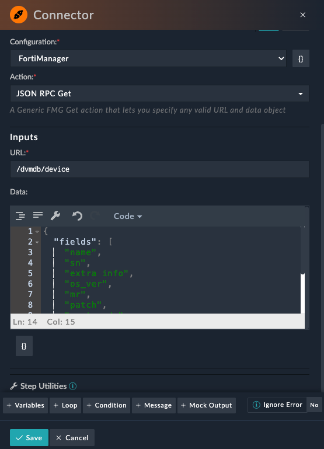Image resolution: width=324 pixels, height=449 pixels.
Task: Add a Condition to the step
Action: (106, 405)
